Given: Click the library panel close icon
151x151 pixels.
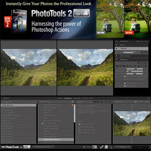Looking at the screenshot, I should [149, 98].
